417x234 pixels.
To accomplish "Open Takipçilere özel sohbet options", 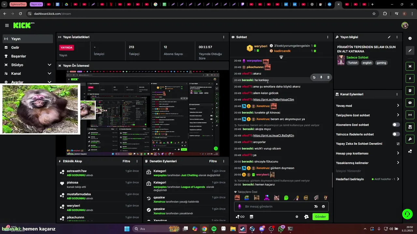I will (398, 115).
